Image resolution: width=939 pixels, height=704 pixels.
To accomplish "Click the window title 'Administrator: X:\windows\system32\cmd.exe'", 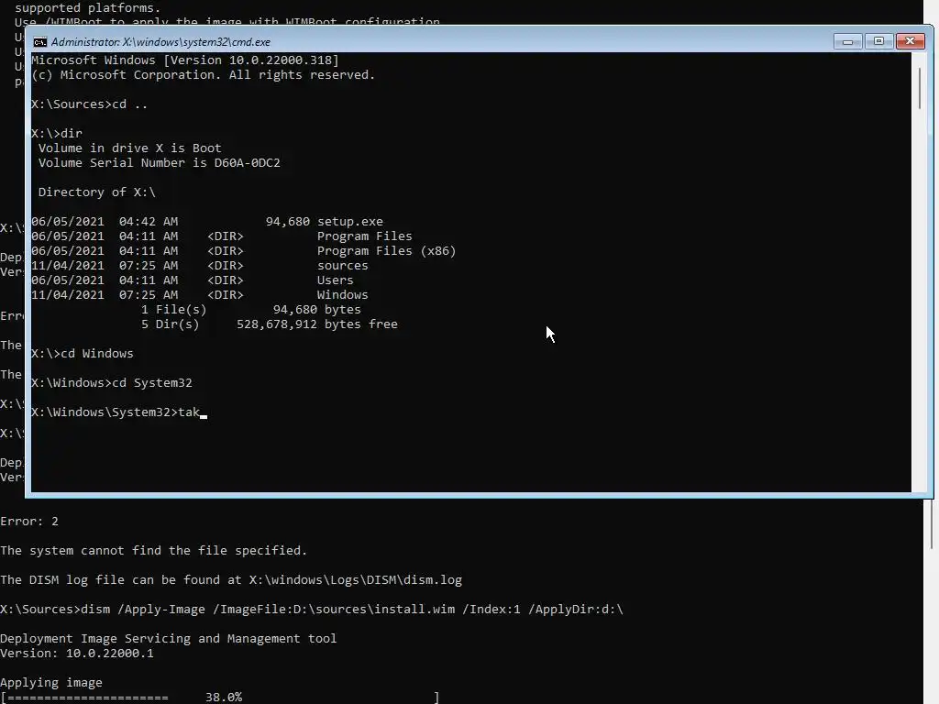I will pos(160,42).
